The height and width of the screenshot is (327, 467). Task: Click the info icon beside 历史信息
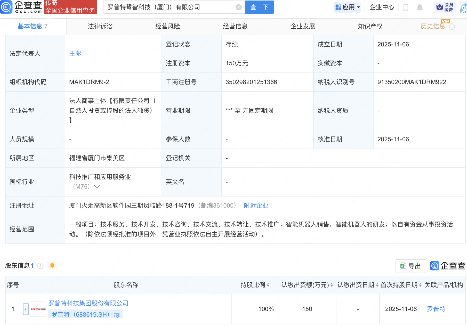coord(452,27)
